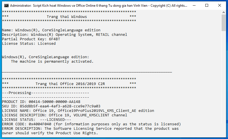The width and height of the screenshot is (228, 139).
Task: Click the 'Trang thai Office 2016/2019 C2R' heading
Action: [x=70, y=84]
